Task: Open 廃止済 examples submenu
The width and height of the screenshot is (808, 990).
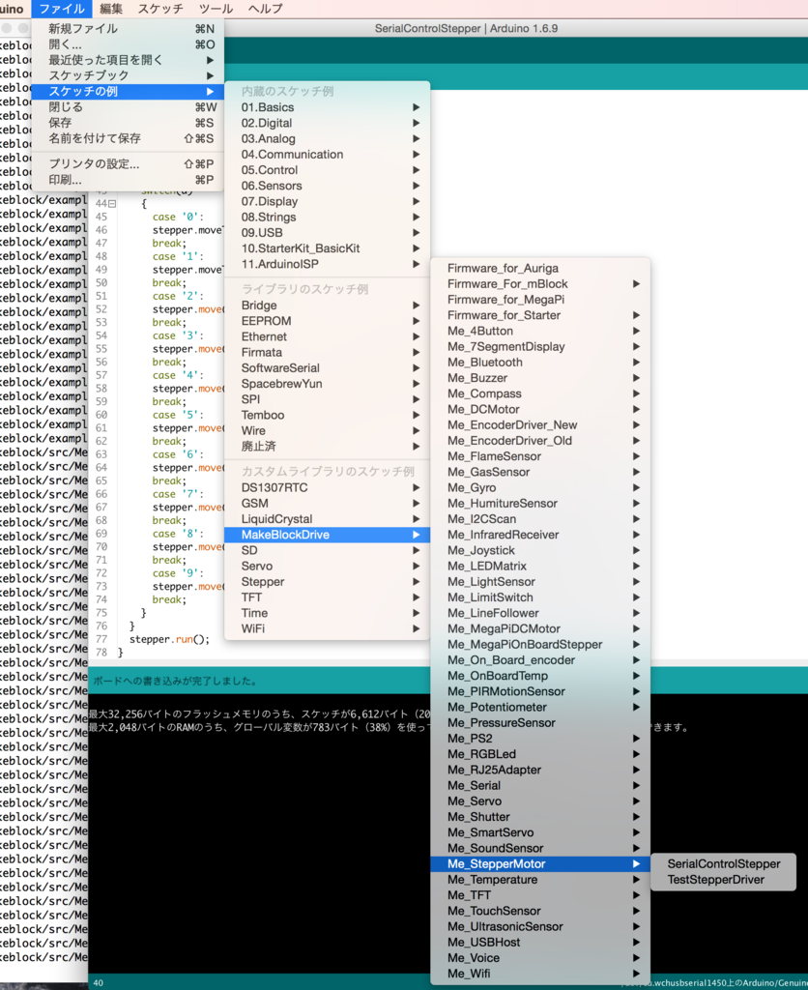Action: 327,447
